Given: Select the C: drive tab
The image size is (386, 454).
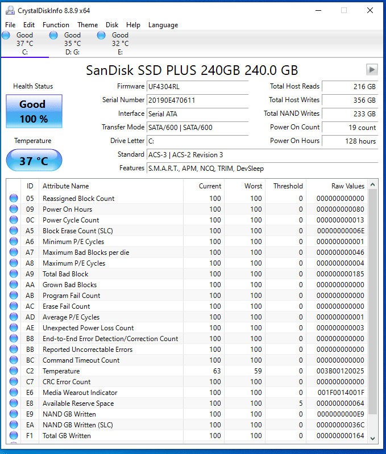Looking at the screenshot, I should point(24,44).
